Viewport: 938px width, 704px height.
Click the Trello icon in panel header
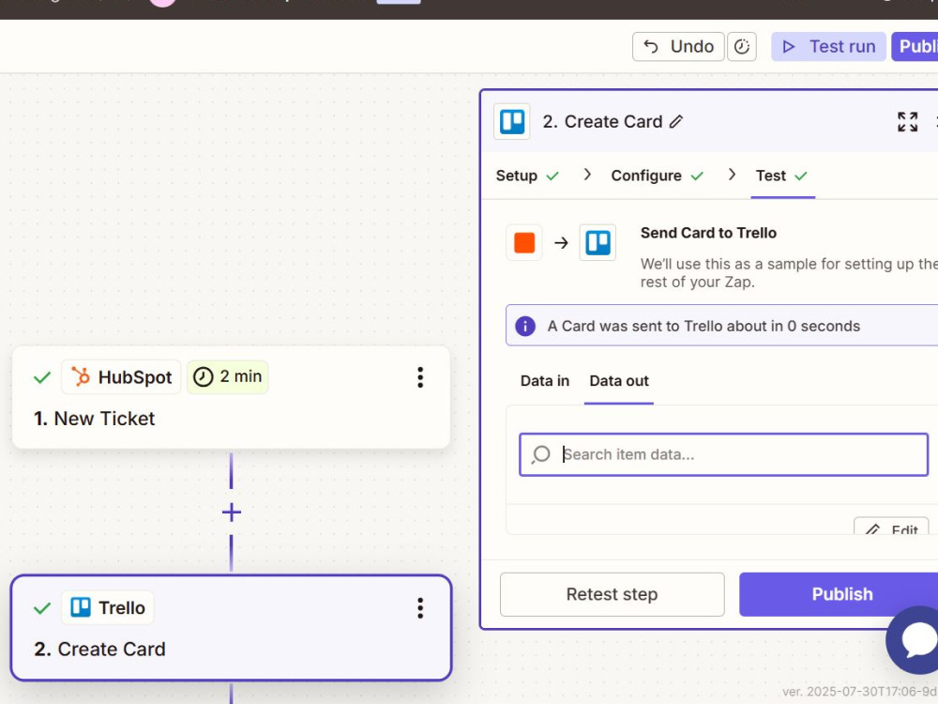[512, 121]
